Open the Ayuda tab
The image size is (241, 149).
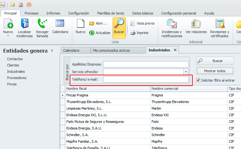[x=209, y=13]
